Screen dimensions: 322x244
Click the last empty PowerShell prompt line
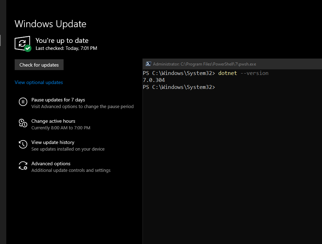pyautogui.click(x=179, y=87)
